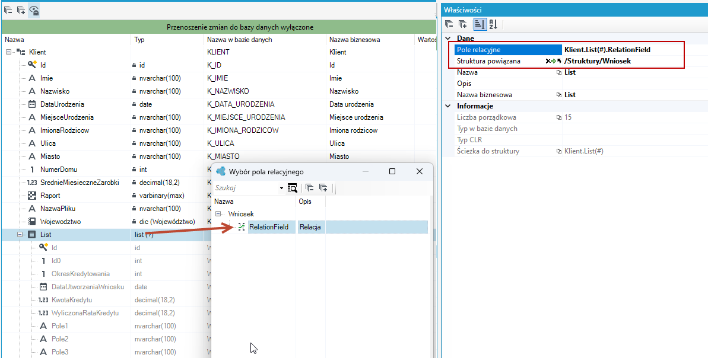Click the RelationField relation icon
The image size is (708, 358).
[241, 227]
